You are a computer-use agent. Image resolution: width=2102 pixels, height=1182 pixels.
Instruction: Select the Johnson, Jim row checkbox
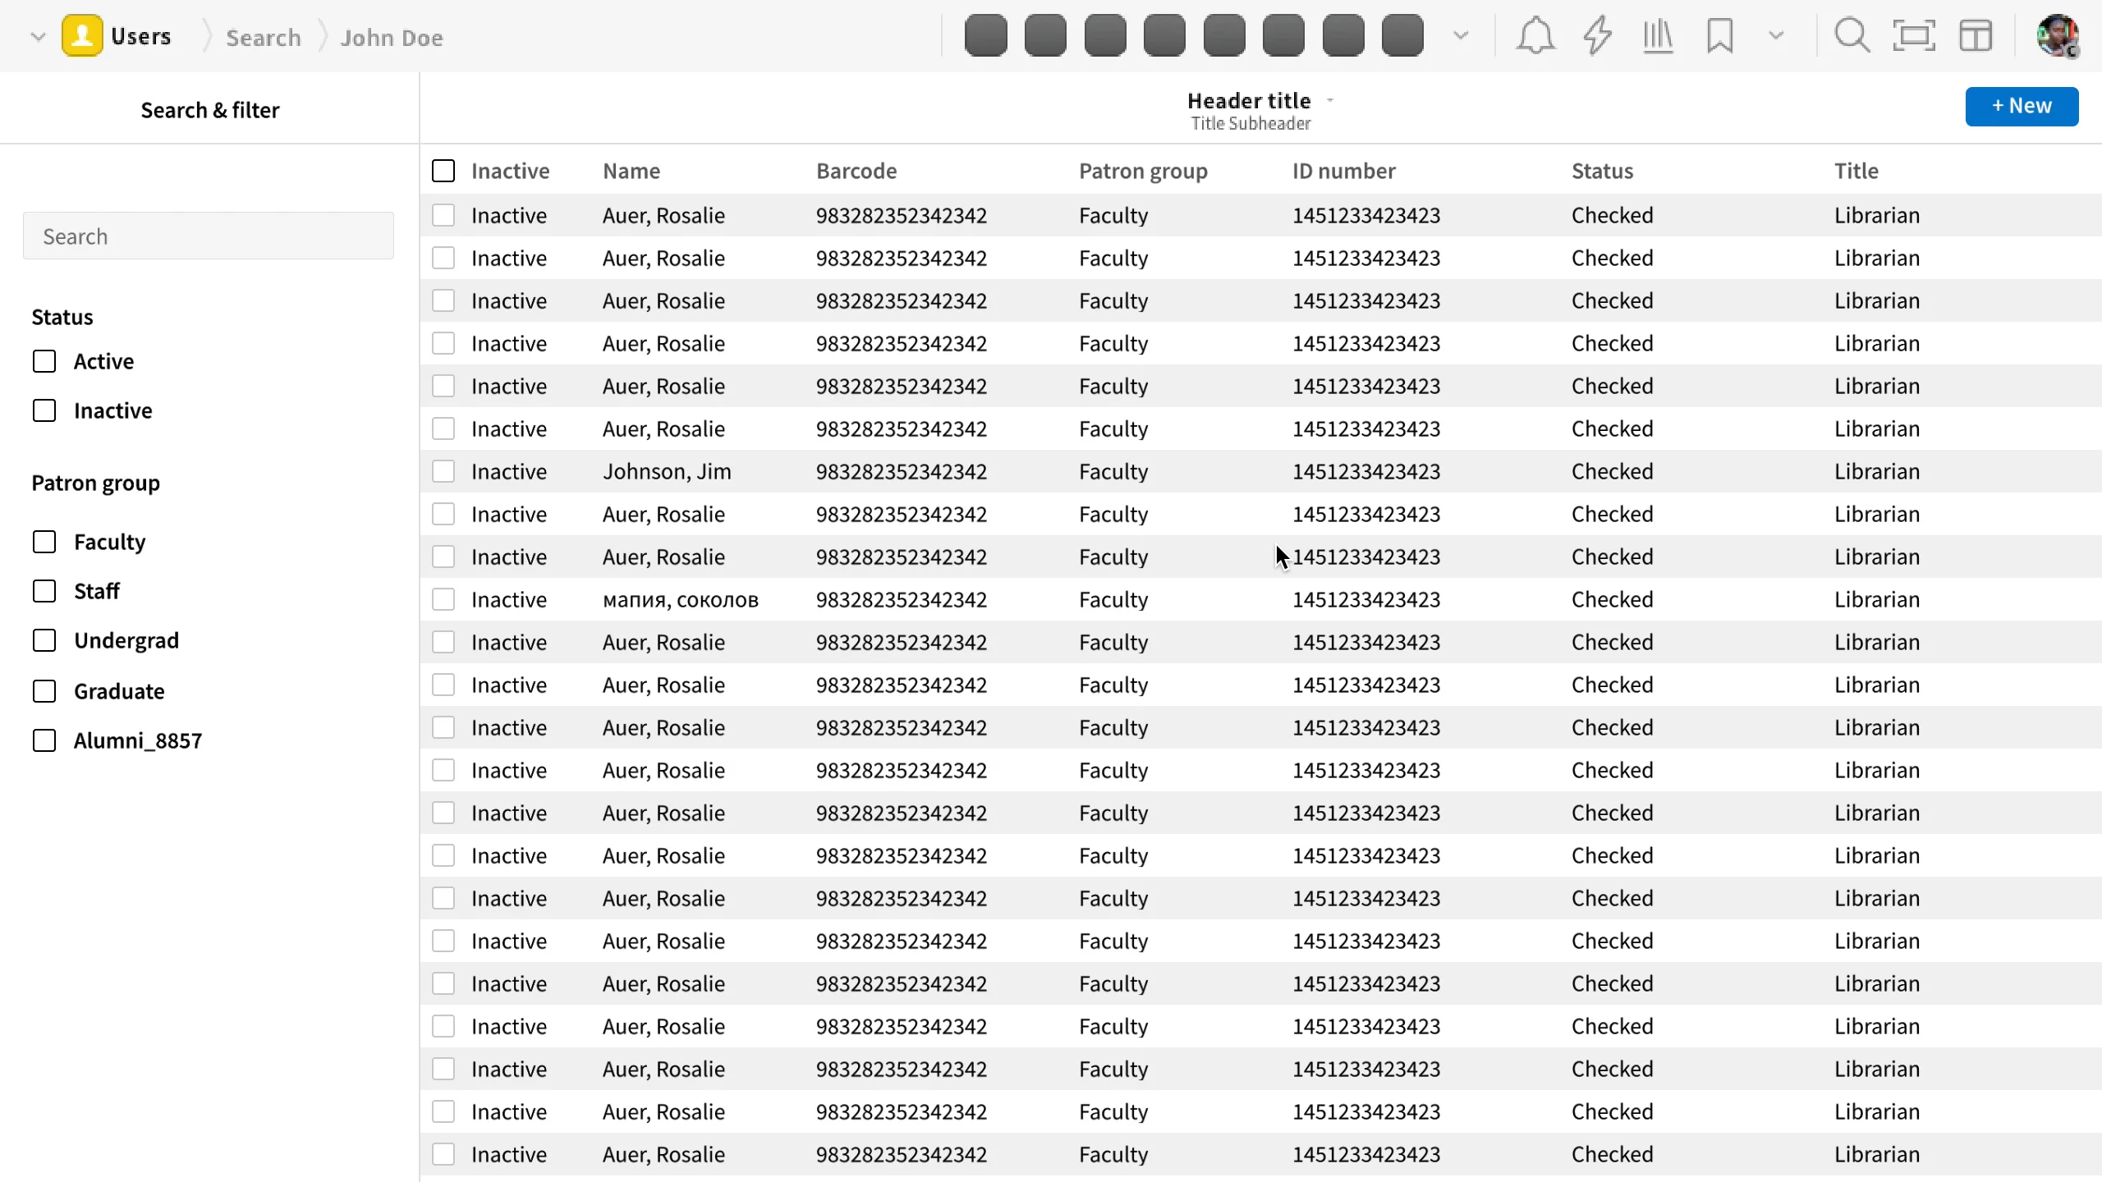(443, 471)
